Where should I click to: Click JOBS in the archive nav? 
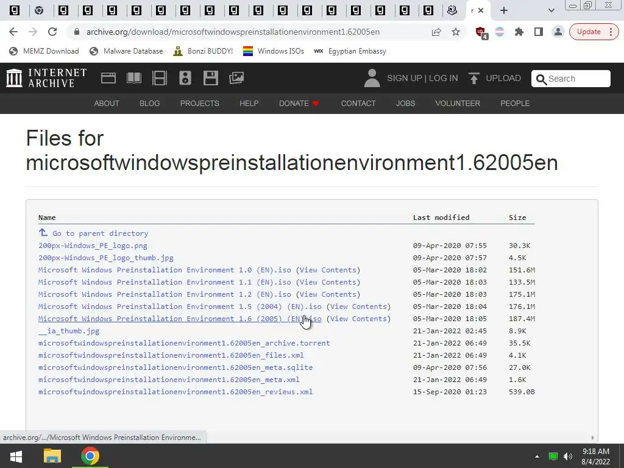(x=405, y=104)
